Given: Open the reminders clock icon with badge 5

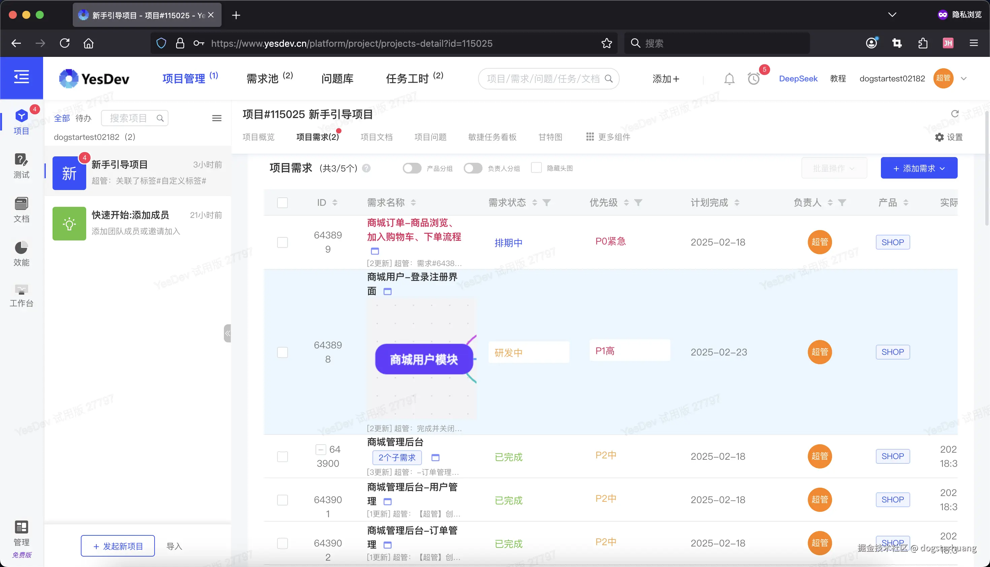Looking at the screenshot, I should pos(753,79).
